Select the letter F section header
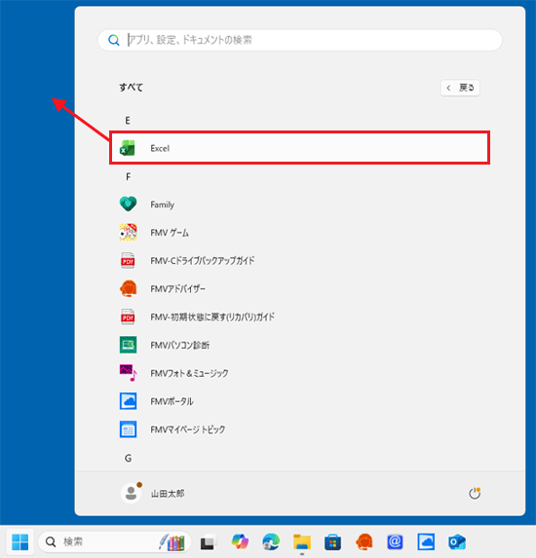 [x=129, y=176]
